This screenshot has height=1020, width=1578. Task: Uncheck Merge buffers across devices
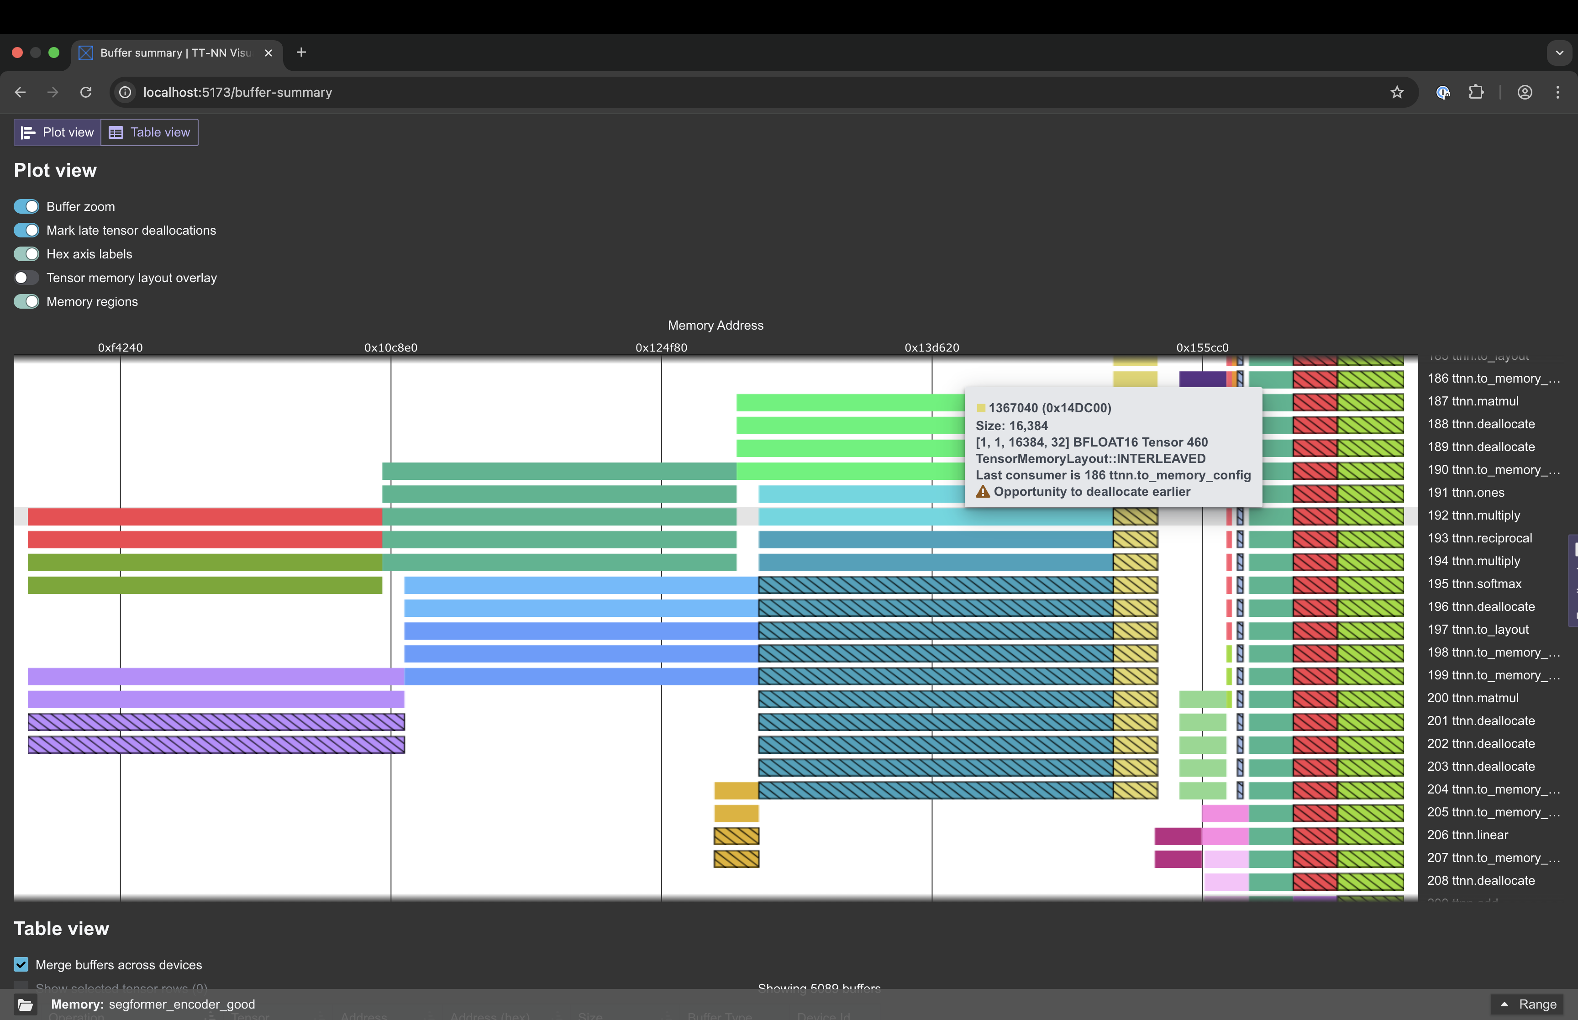[x=21, y=964]
